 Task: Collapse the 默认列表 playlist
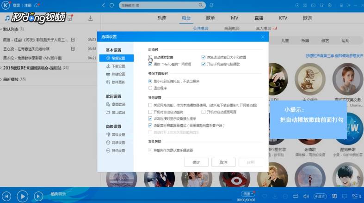pos(1,29)
